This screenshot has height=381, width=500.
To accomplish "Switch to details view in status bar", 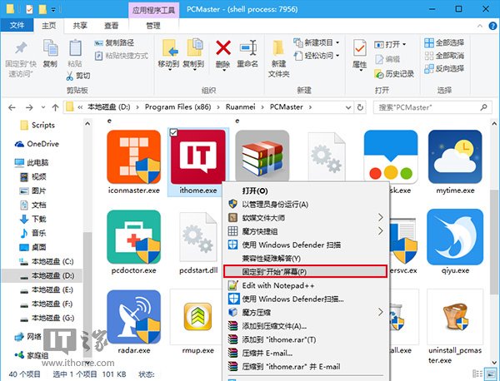I will pos(477,374).
